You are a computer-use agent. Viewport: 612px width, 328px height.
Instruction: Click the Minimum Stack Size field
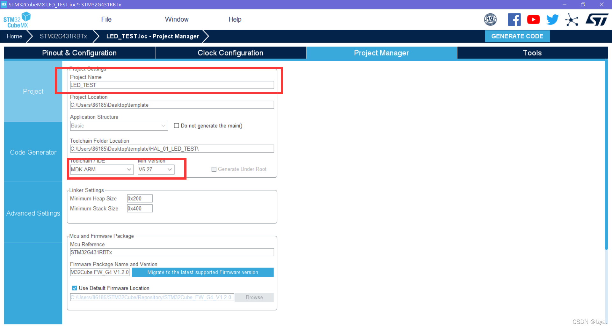(140, 209)
